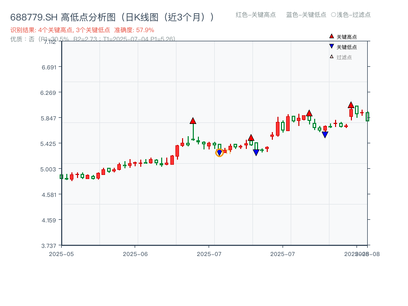Click the 过滤点 hollow triangle legend icon

click(330, 55)
